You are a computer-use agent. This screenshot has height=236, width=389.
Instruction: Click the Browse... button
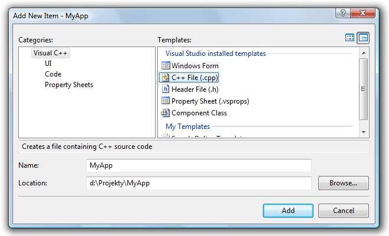(344, 183)
